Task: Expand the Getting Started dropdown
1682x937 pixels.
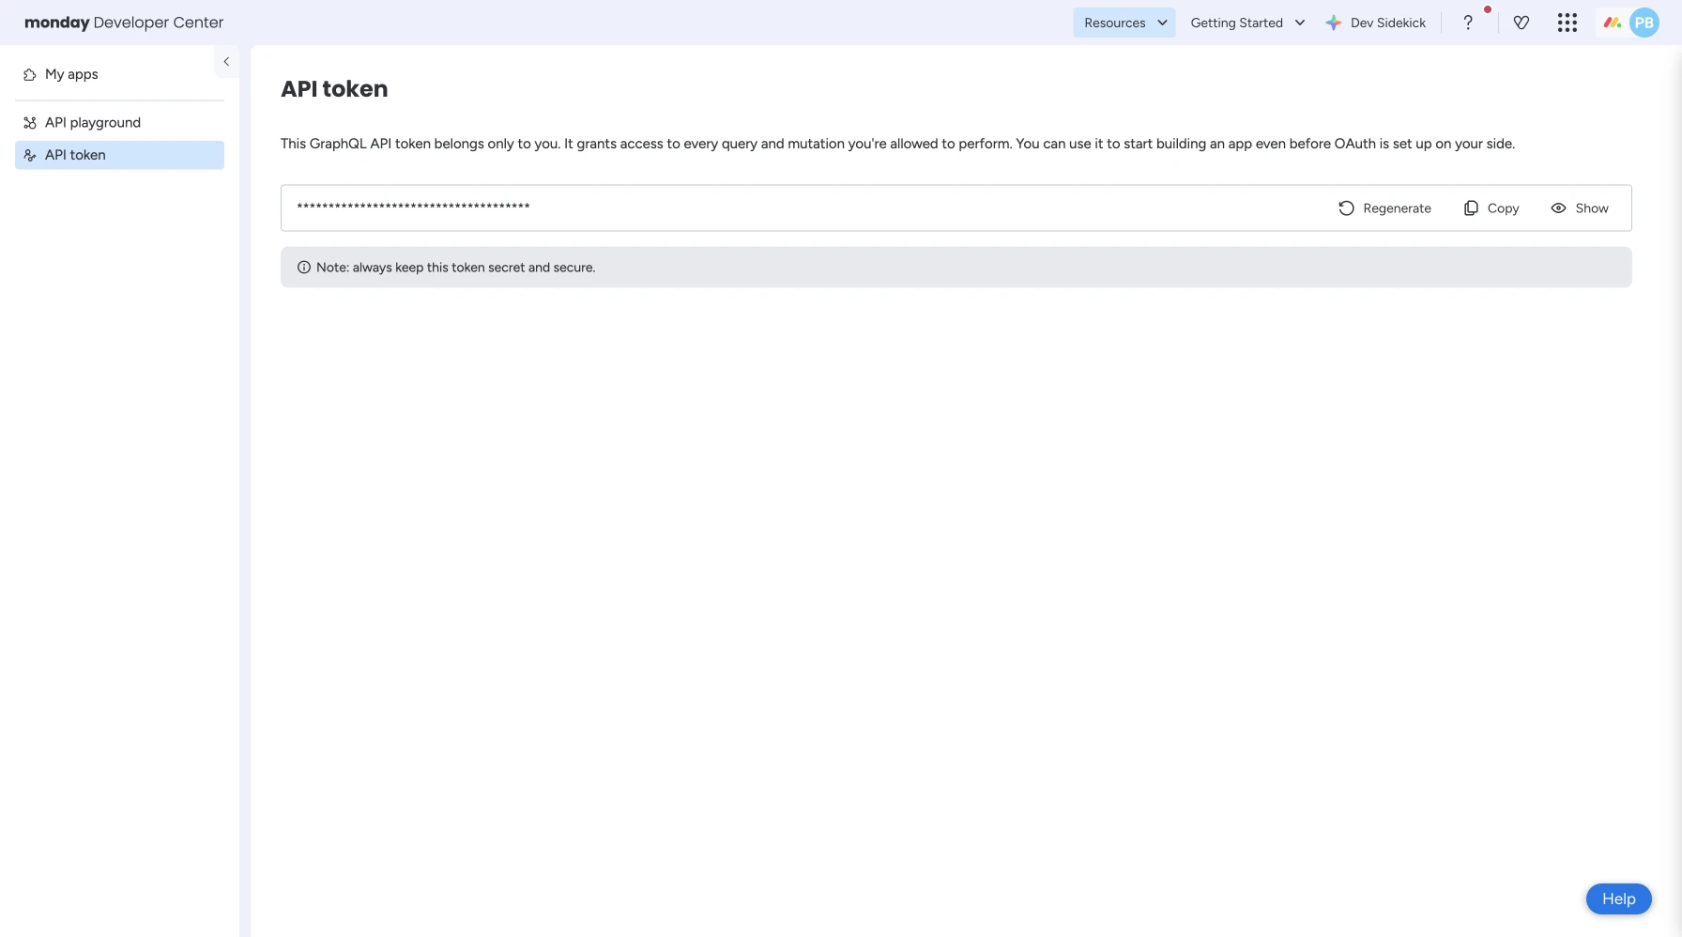Action: 1247,23
